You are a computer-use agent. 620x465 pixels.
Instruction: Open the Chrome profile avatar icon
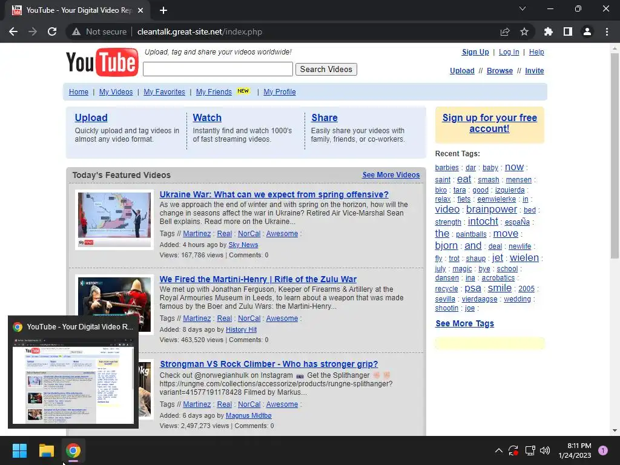587,31
